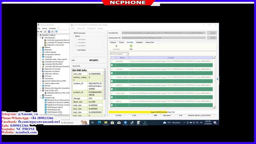Image resolution: width=256 pixels, height=144 pixels.
Task: Open Microsoft Store from the taskbar
Action: (112, 123)
